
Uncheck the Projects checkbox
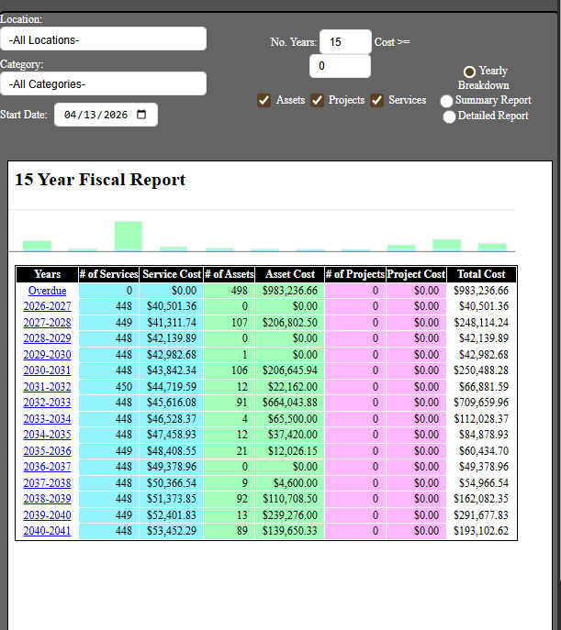317,100
